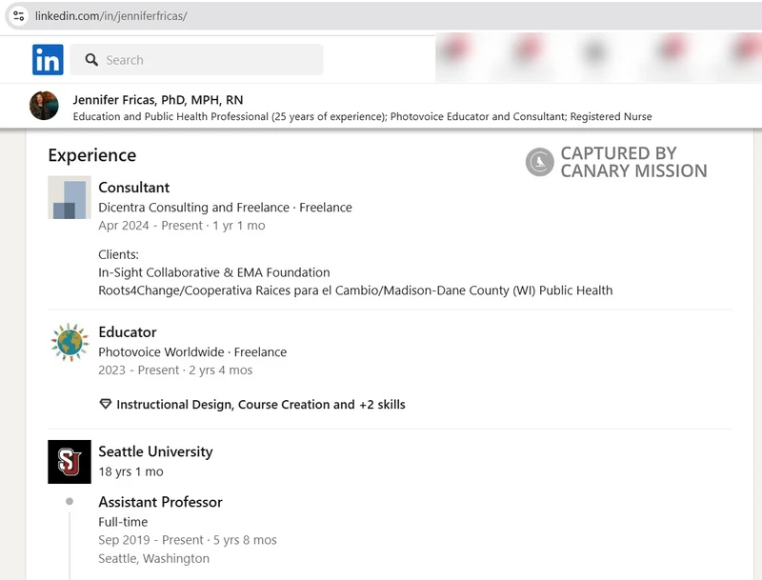
Task: Click Jennifer Fricas name in sticky header
Action: (x=157, y=100)
